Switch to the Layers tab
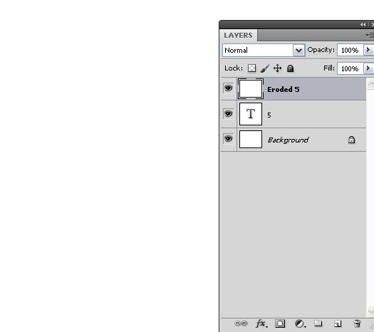 238,36
